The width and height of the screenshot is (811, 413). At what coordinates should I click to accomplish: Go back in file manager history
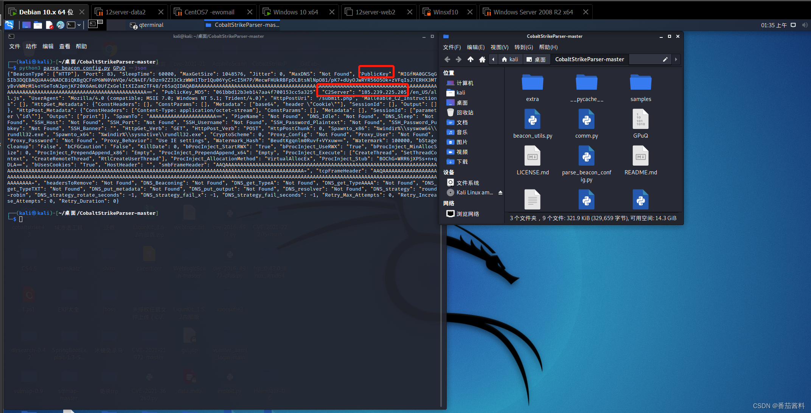point(447,59)
